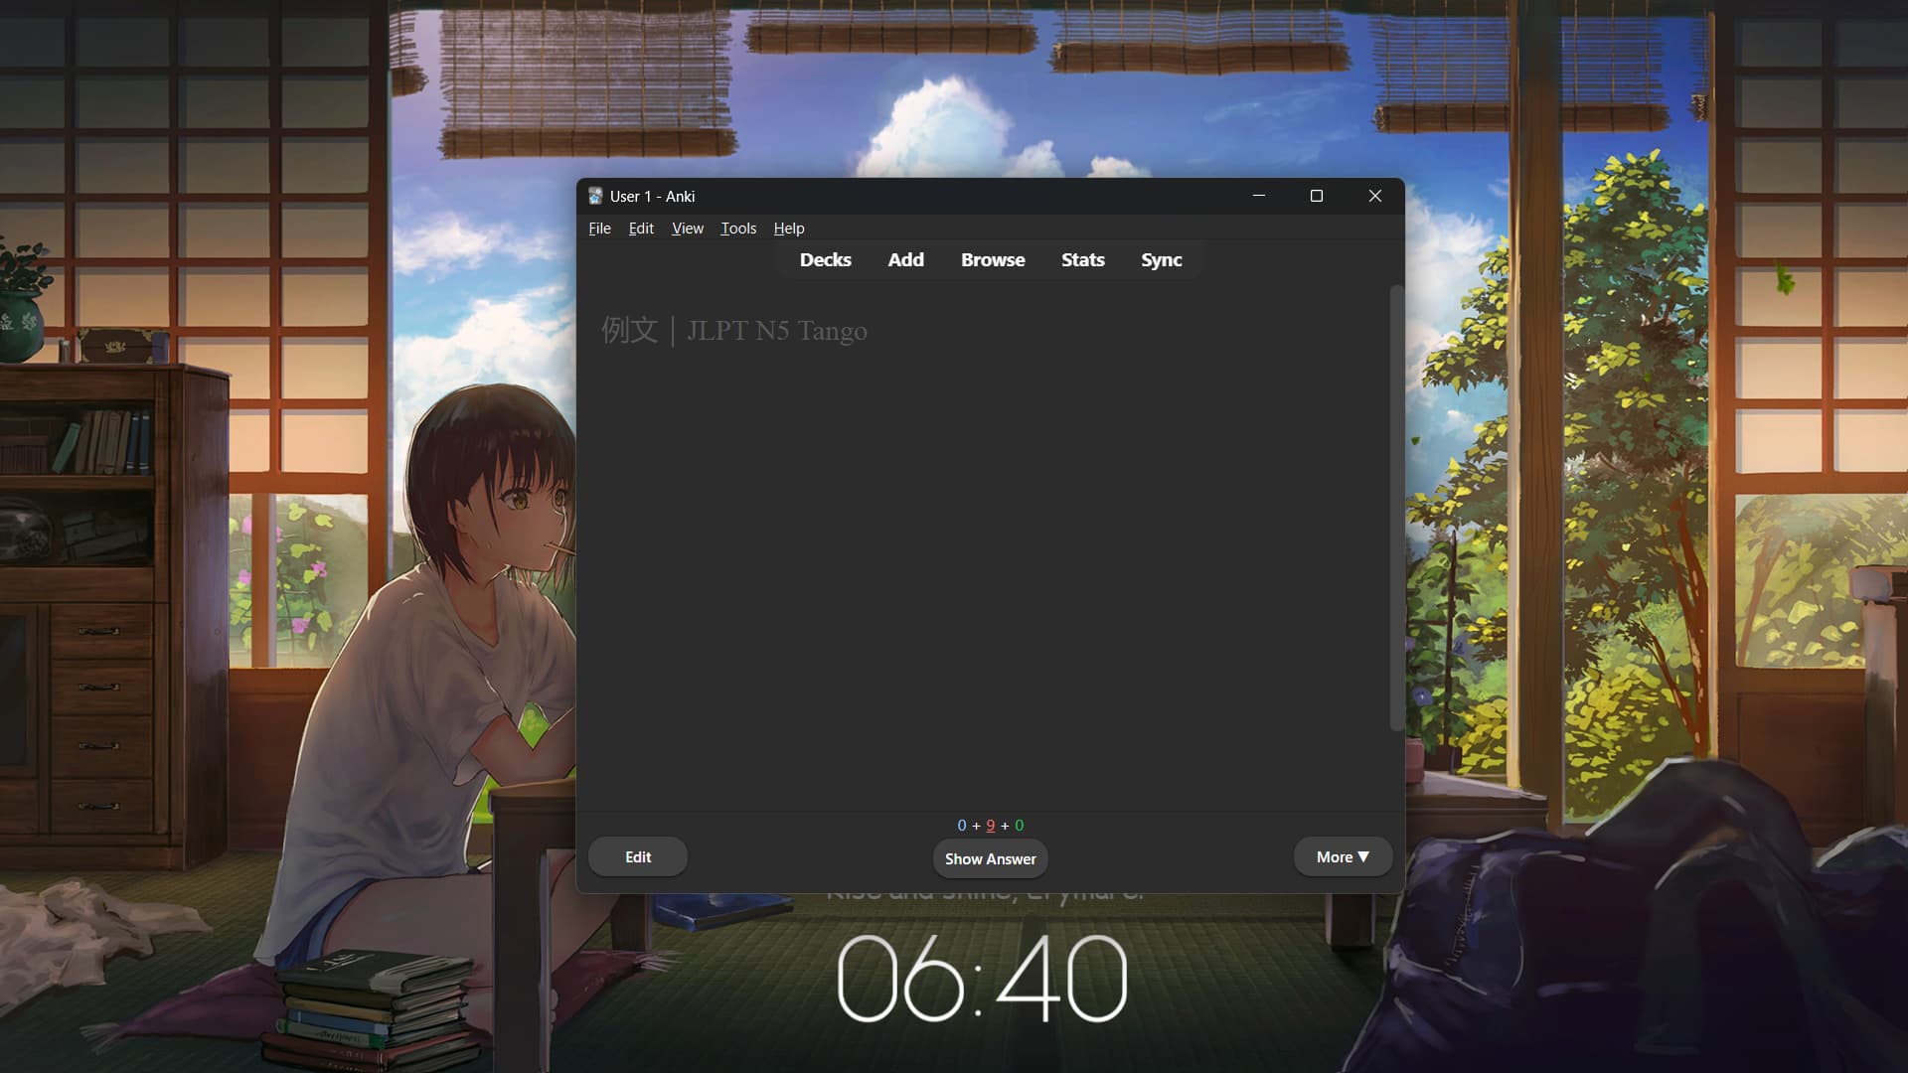This screenshot has height=1073, width=1908.
Task: Open the Stats view
Action: [1082, 260]
